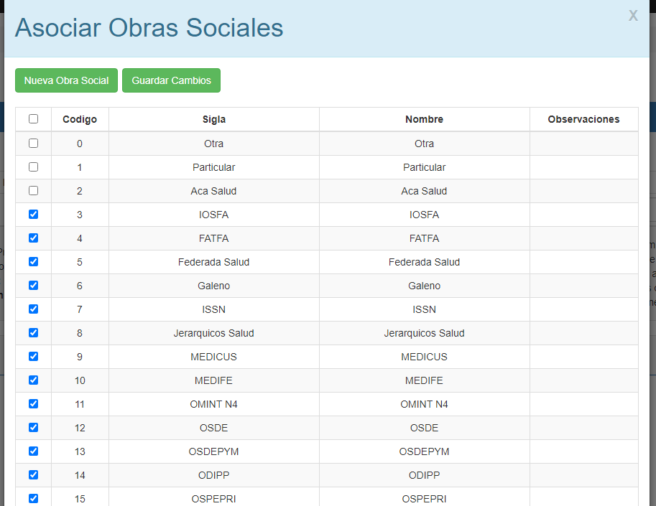Uncheck the IOSFA row checkbox
Image resolution: width=656 pixels, height=506 pixels.
tap(33, 215)
